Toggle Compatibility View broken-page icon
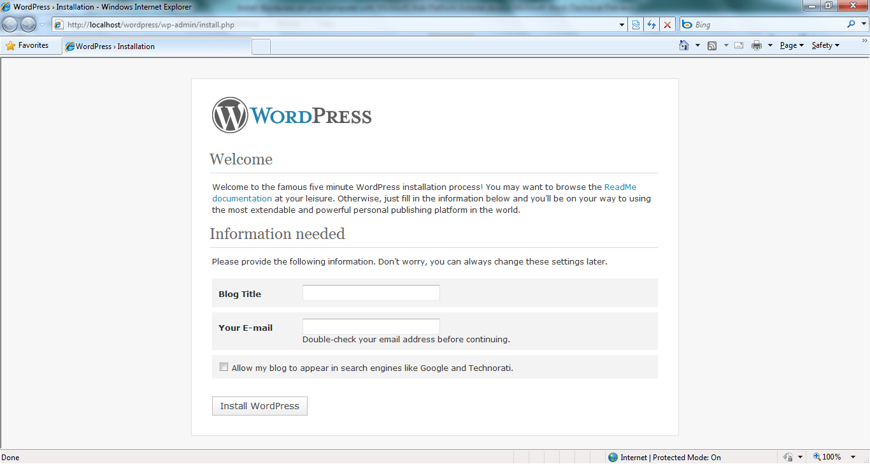The image size is (870, 464). 636,25
